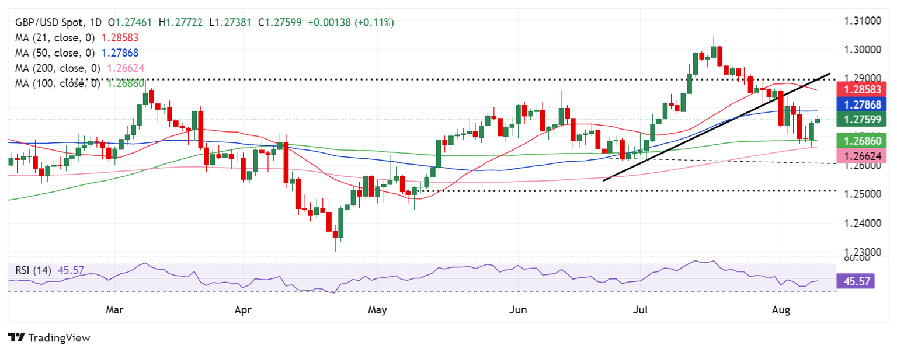Click the red 1.28583 price tag
Viewport: 897px width, 352px height.
pos(862,89)
